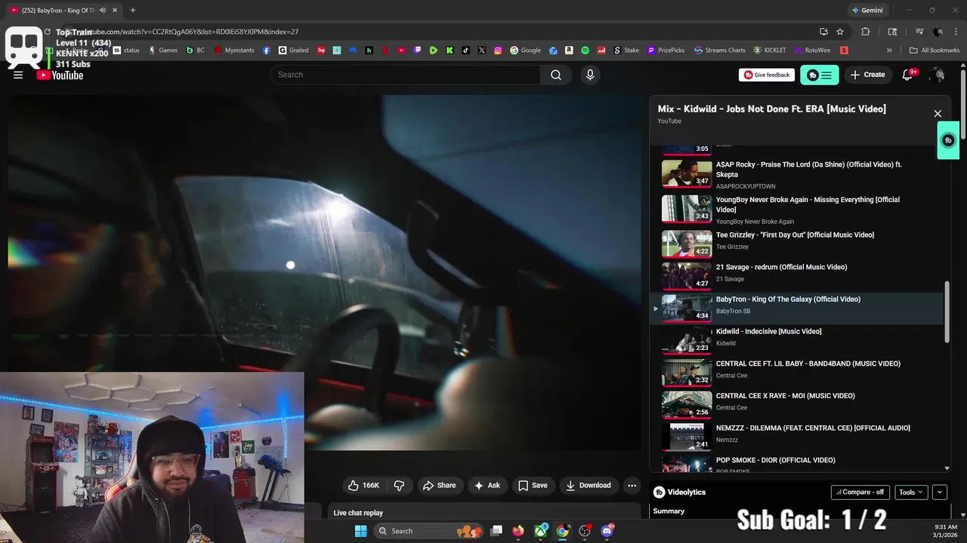Image resolution: width=967 pixels, height=543 pixels.
Task: Save the video to a playlist
Action: tap(533, 485)
